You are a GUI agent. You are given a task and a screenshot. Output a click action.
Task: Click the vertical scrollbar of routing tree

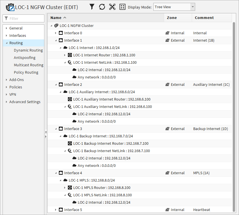(234, 117)
